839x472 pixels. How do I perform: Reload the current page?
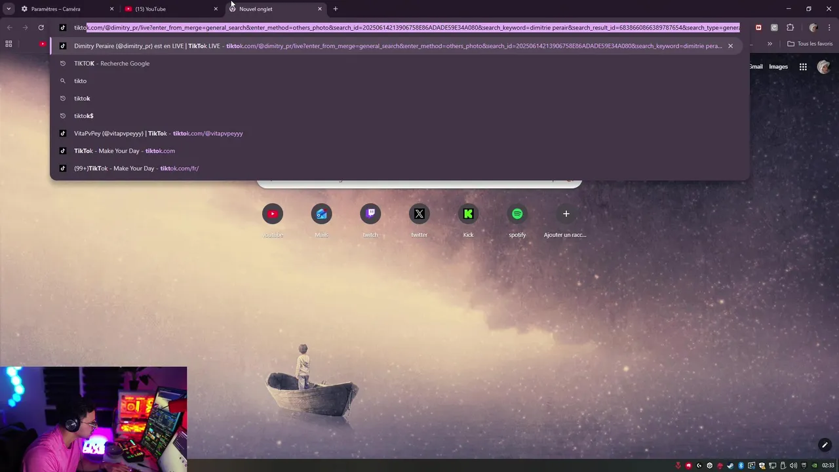click(41, 28)
